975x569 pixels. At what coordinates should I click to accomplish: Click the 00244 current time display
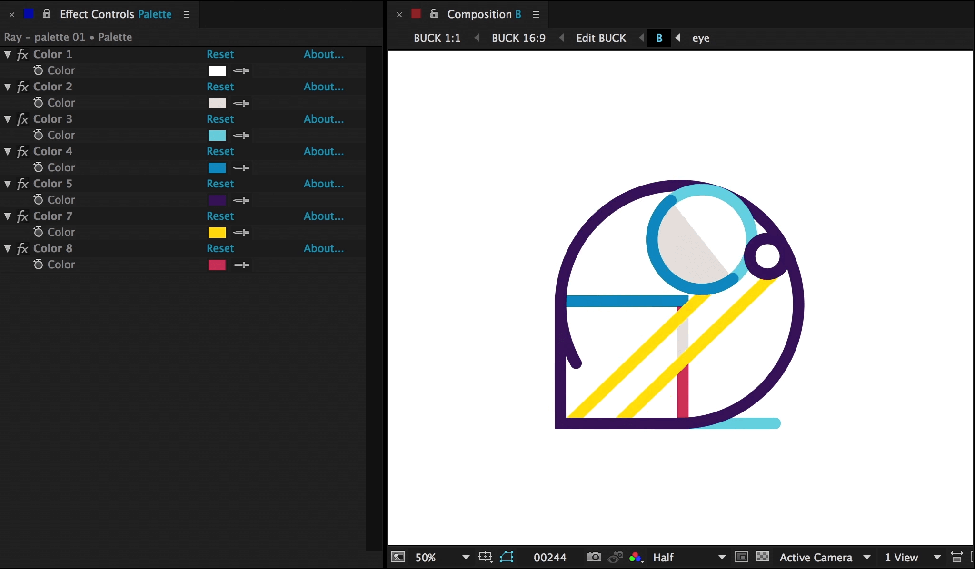pos(550,558)
